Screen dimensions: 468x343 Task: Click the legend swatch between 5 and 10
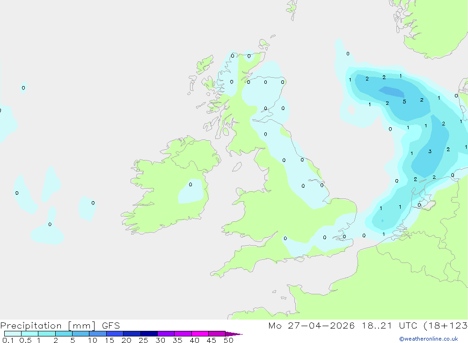pyautogui.click(x=81, y=334)
